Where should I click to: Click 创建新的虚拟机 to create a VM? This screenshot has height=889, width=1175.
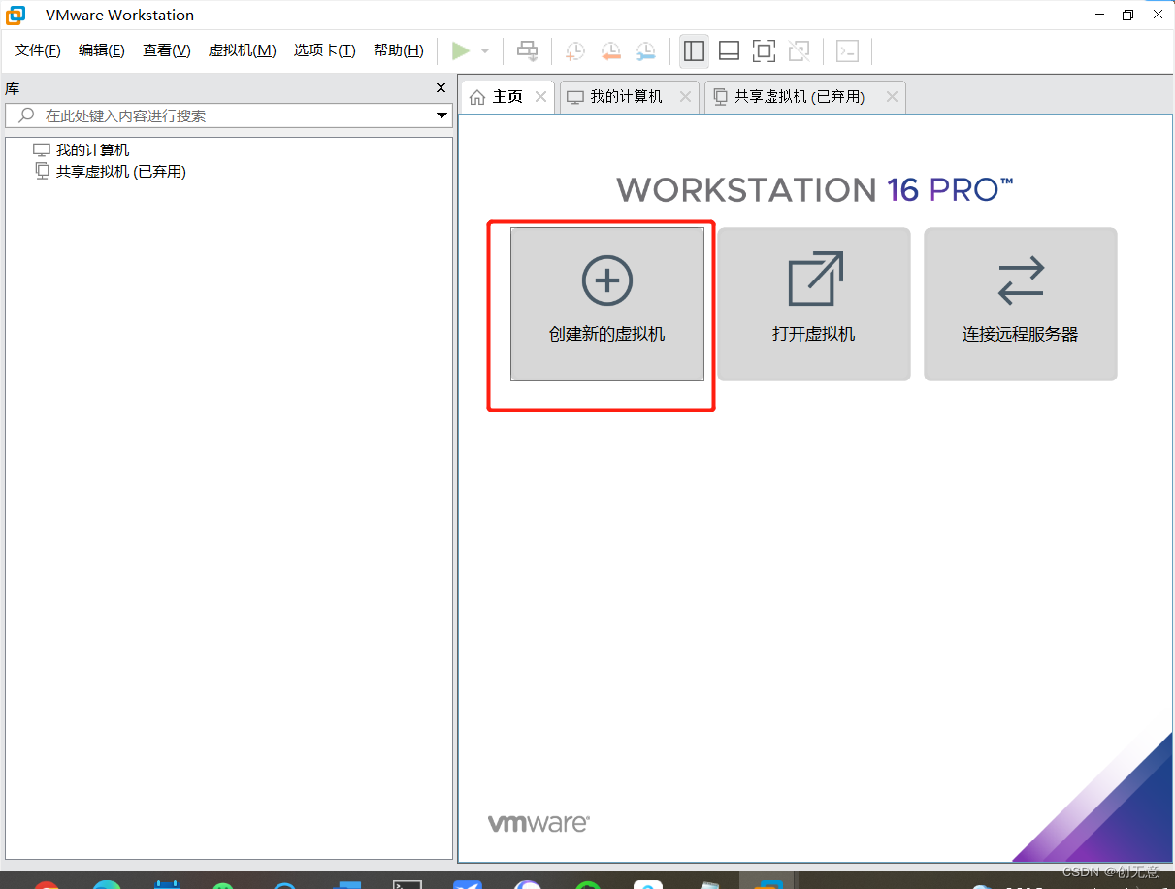[x=607, y=304]
